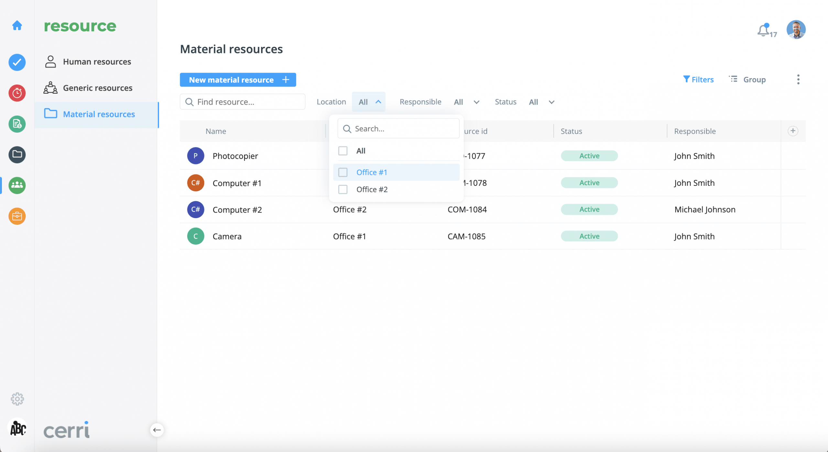Click New material resource button
The image size is (828, 452).
tap(238, 80)
